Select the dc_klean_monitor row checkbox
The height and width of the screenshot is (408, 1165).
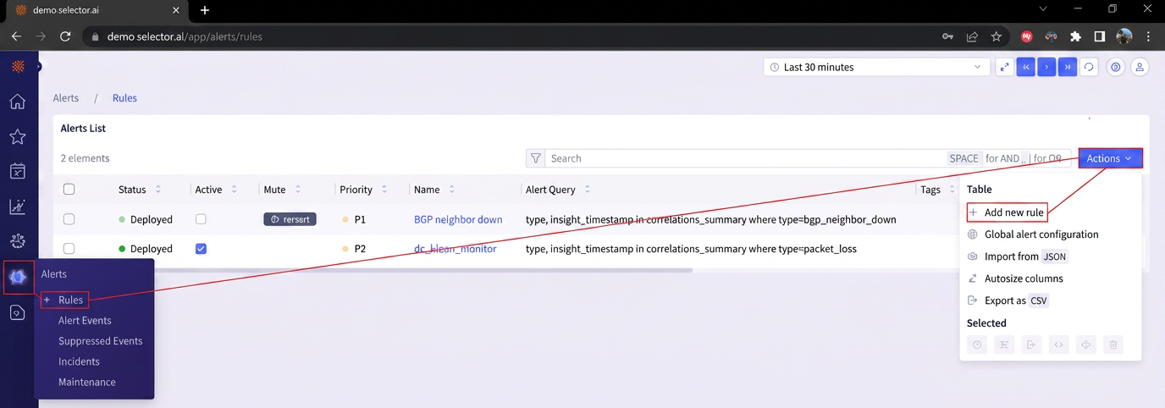(x=69, y=249)
